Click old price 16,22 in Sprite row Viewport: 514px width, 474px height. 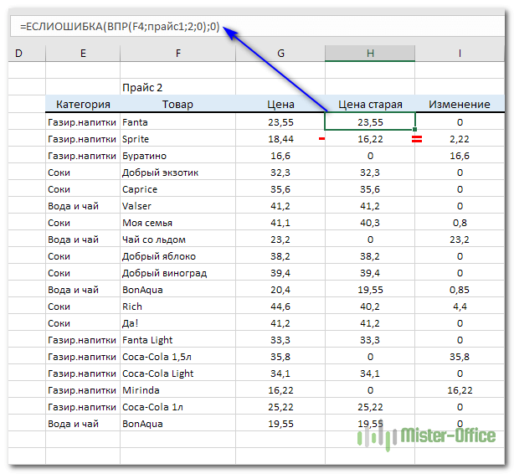(x=370, y=139)
